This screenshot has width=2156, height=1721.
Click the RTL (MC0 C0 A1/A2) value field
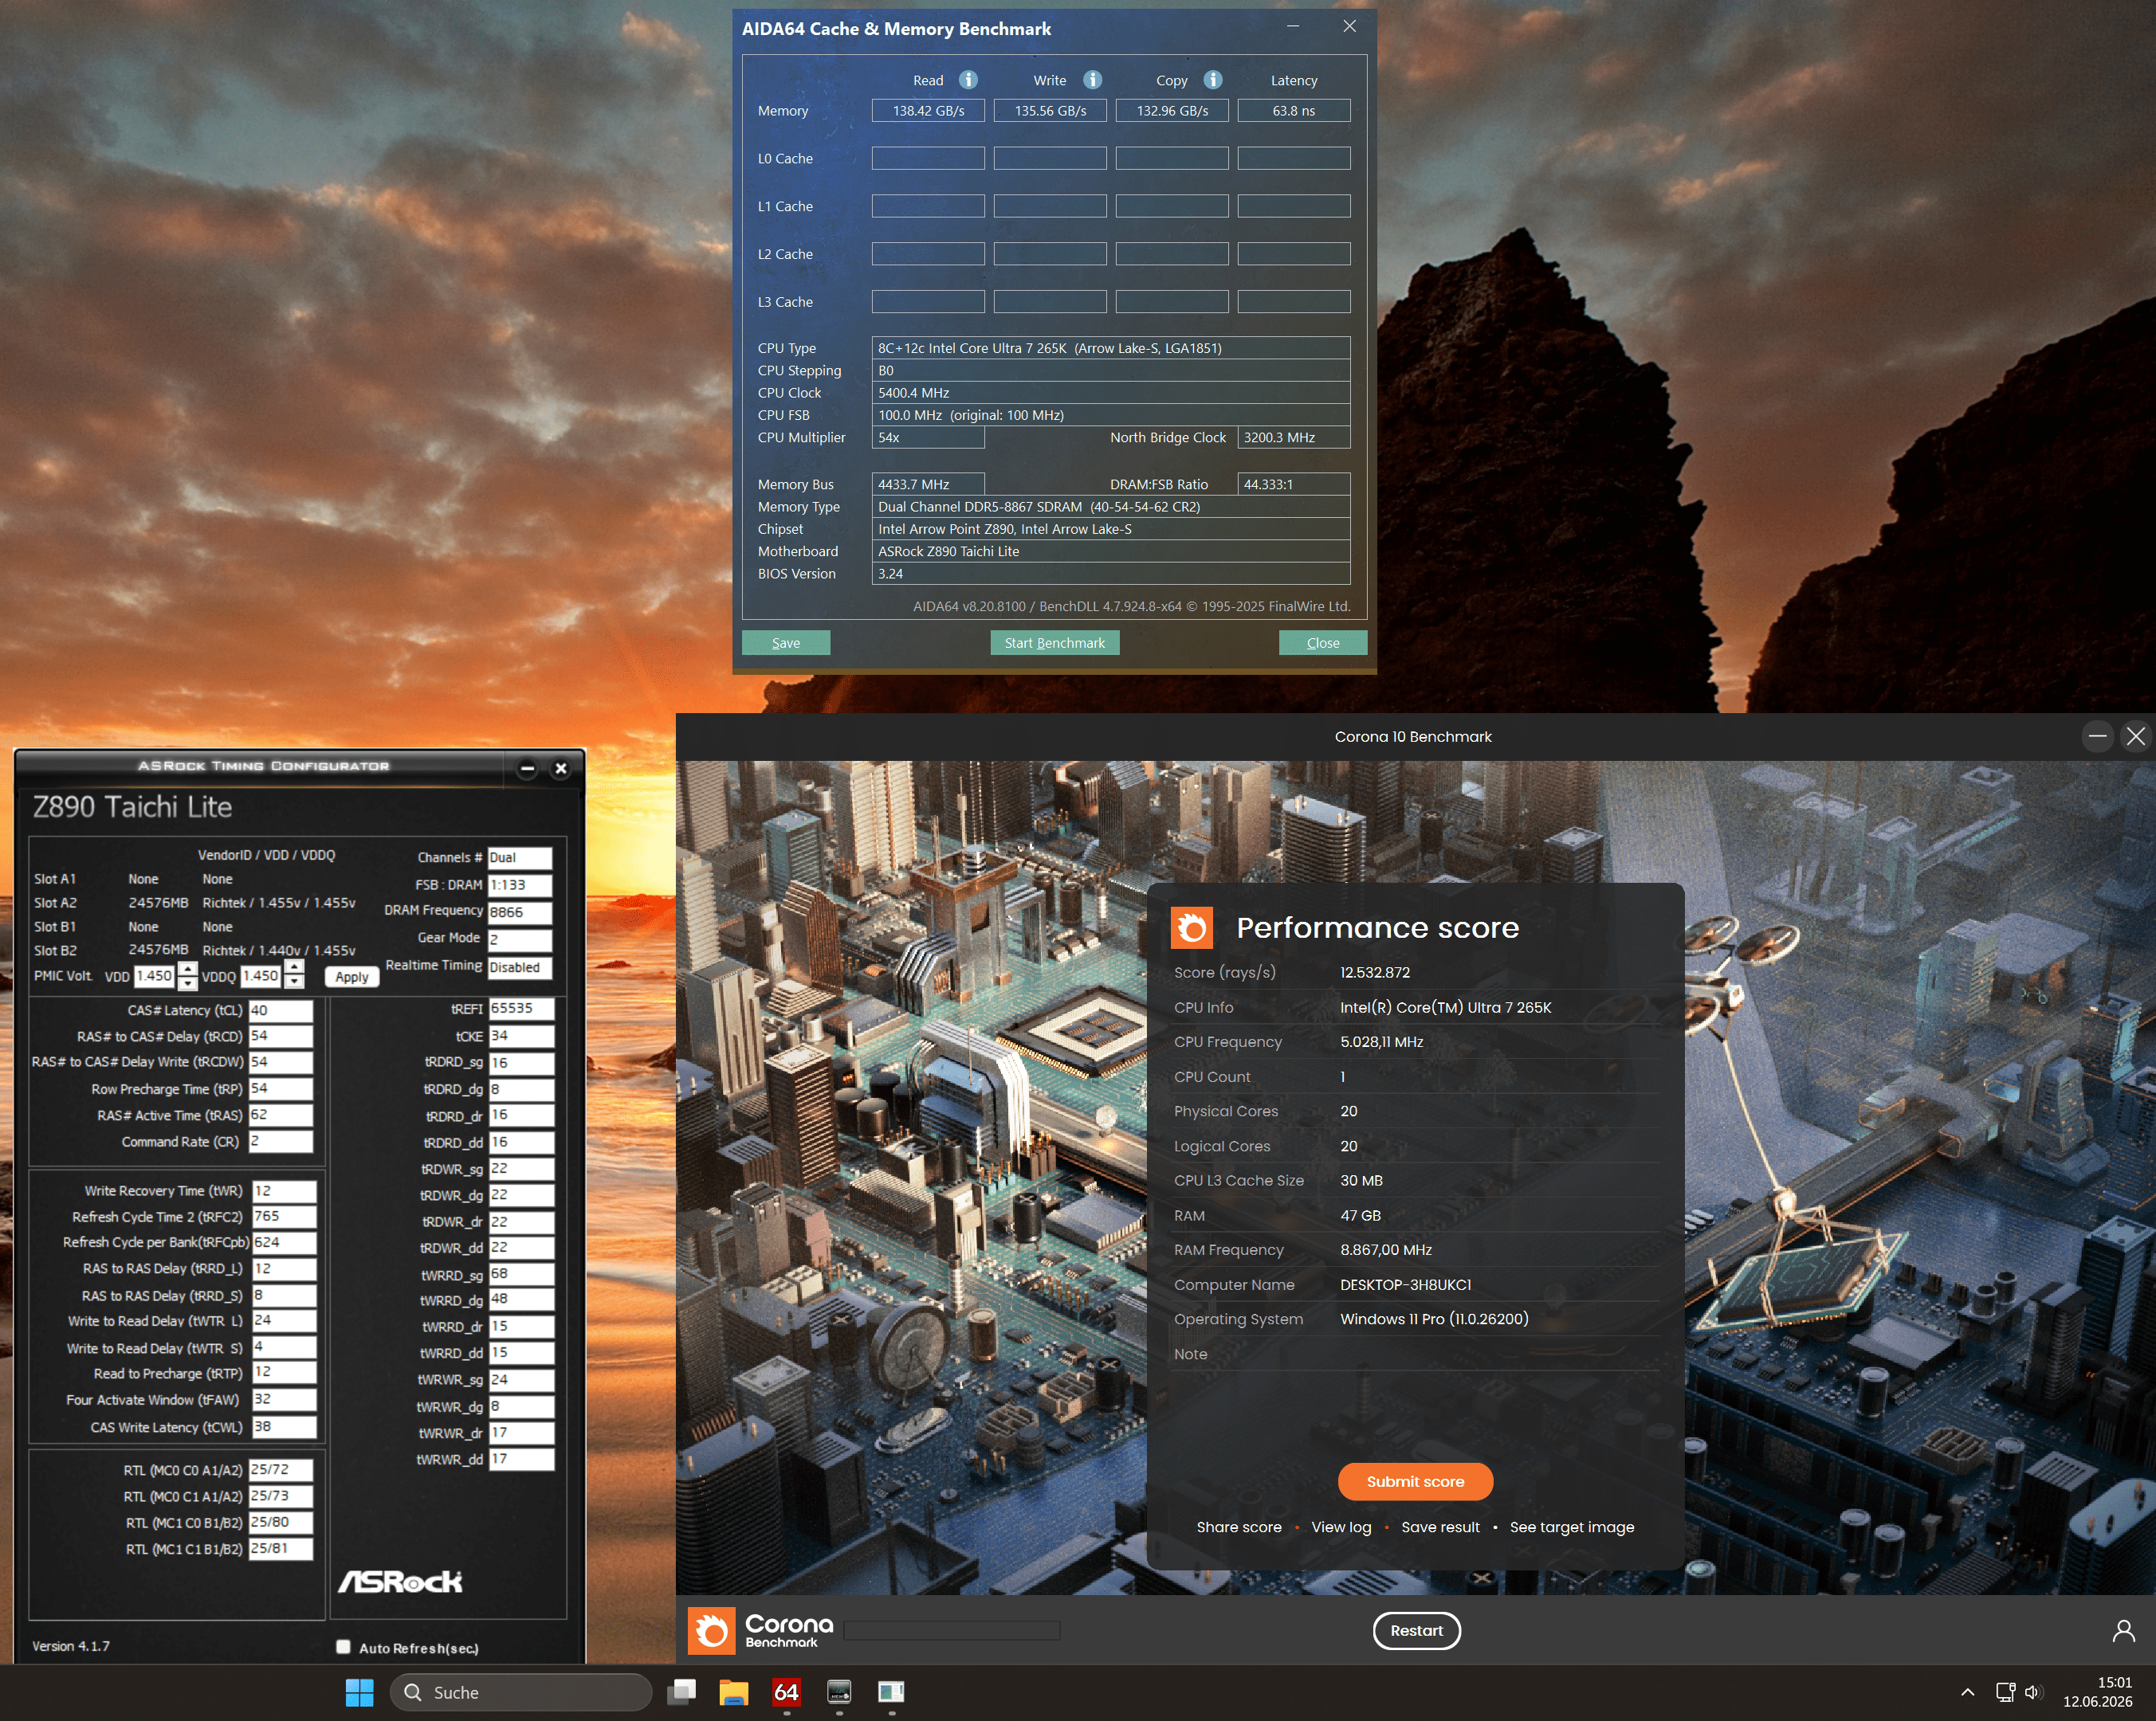tap(281, 1469)
